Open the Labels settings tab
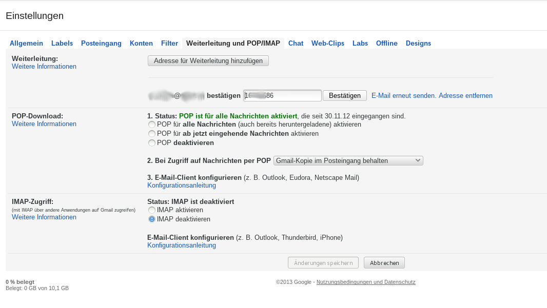The width and height of the screenshot is (547, 308). pyautogui.click(x=62, y=44)
